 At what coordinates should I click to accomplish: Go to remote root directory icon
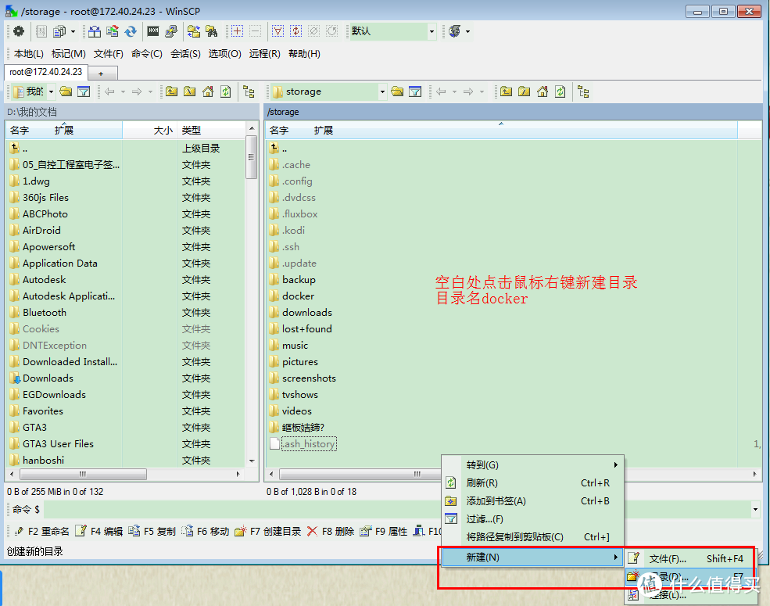click(x=524, y=91)
